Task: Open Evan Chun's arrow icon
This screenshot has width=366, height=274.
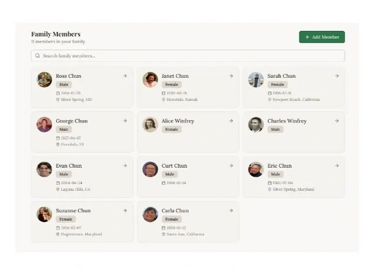Action: pos(125,165)
